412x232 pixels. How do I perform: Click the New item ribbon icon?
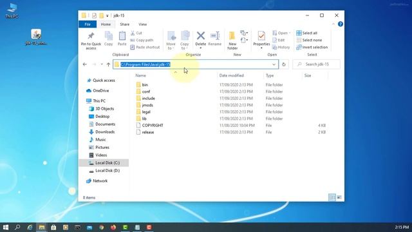pyautogui.click(x=244, y=33)
